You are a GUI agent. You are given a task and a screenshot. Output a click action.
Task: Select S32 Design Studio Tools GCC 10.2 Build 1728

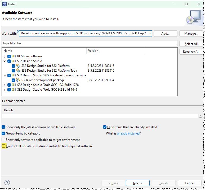(x=48, y=85)
